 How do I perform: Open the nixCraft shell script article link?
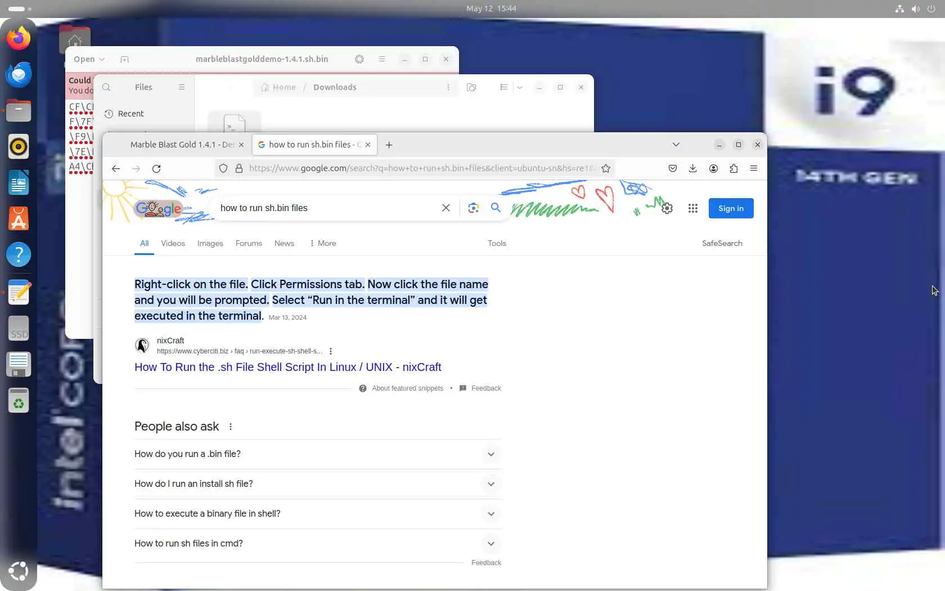(287, 367)
